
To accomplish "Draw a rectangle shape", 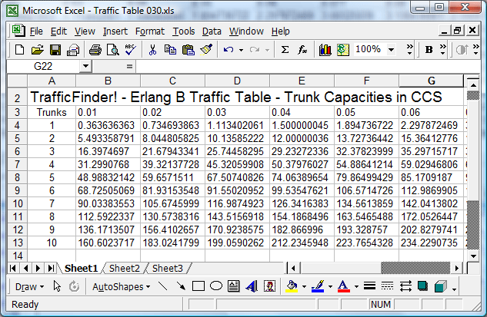I will point(198,286).
